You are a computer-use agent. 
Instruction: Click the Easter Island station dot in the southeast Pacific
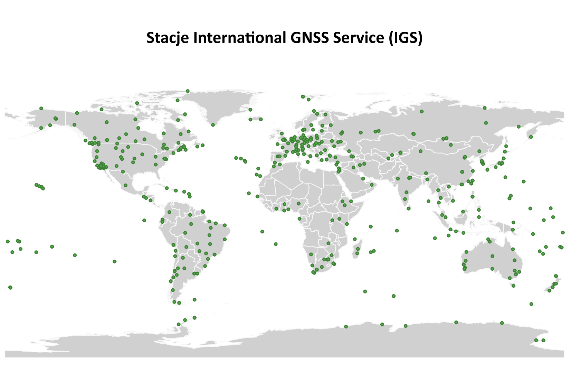click(x=115, y=262)
